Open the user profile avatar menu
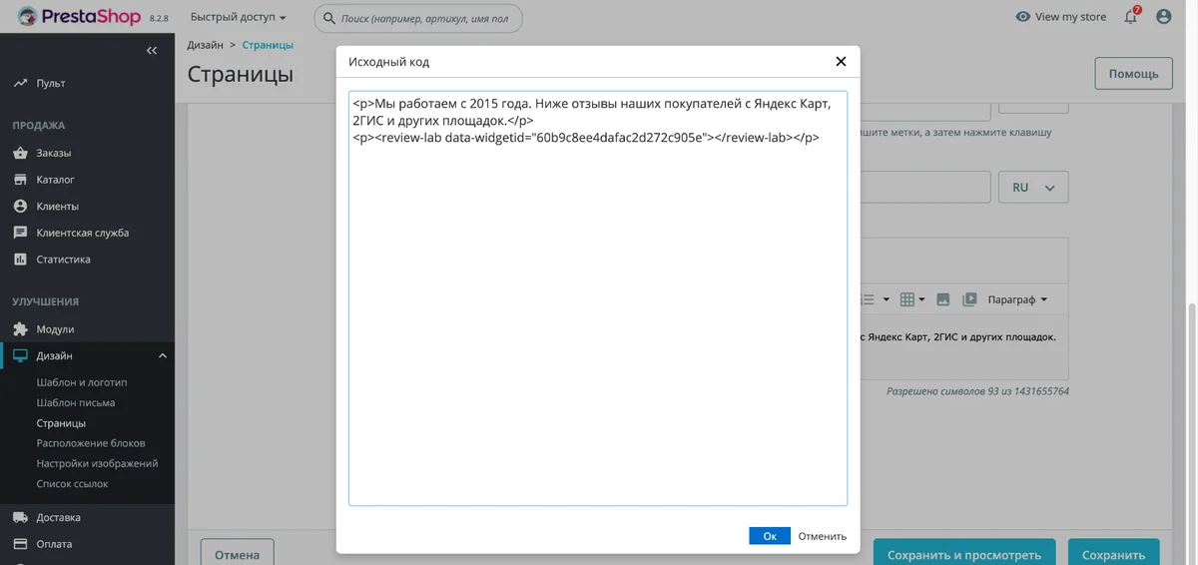Viewport: 1198px width, 565px height. tap(1164, 17)
